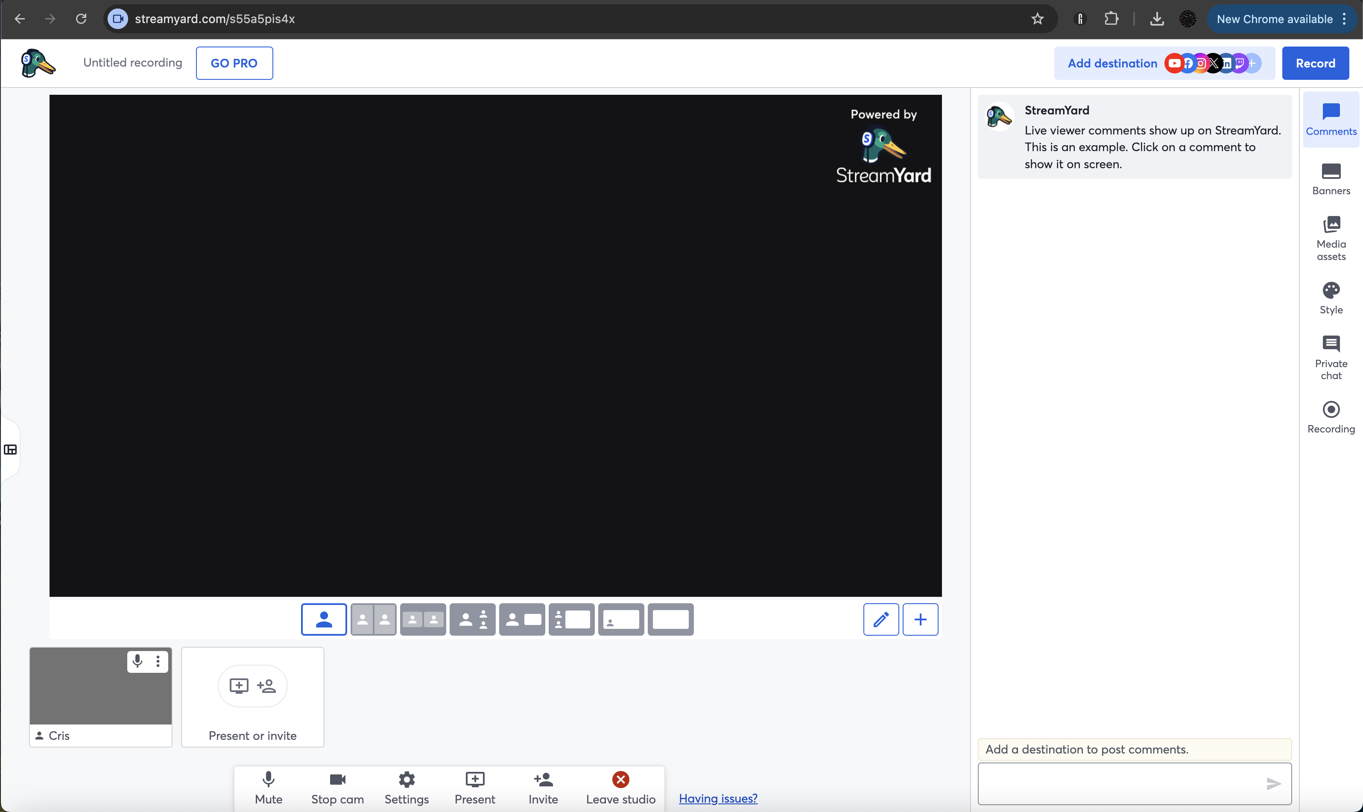Mute the microphone

tap(269, 789)
